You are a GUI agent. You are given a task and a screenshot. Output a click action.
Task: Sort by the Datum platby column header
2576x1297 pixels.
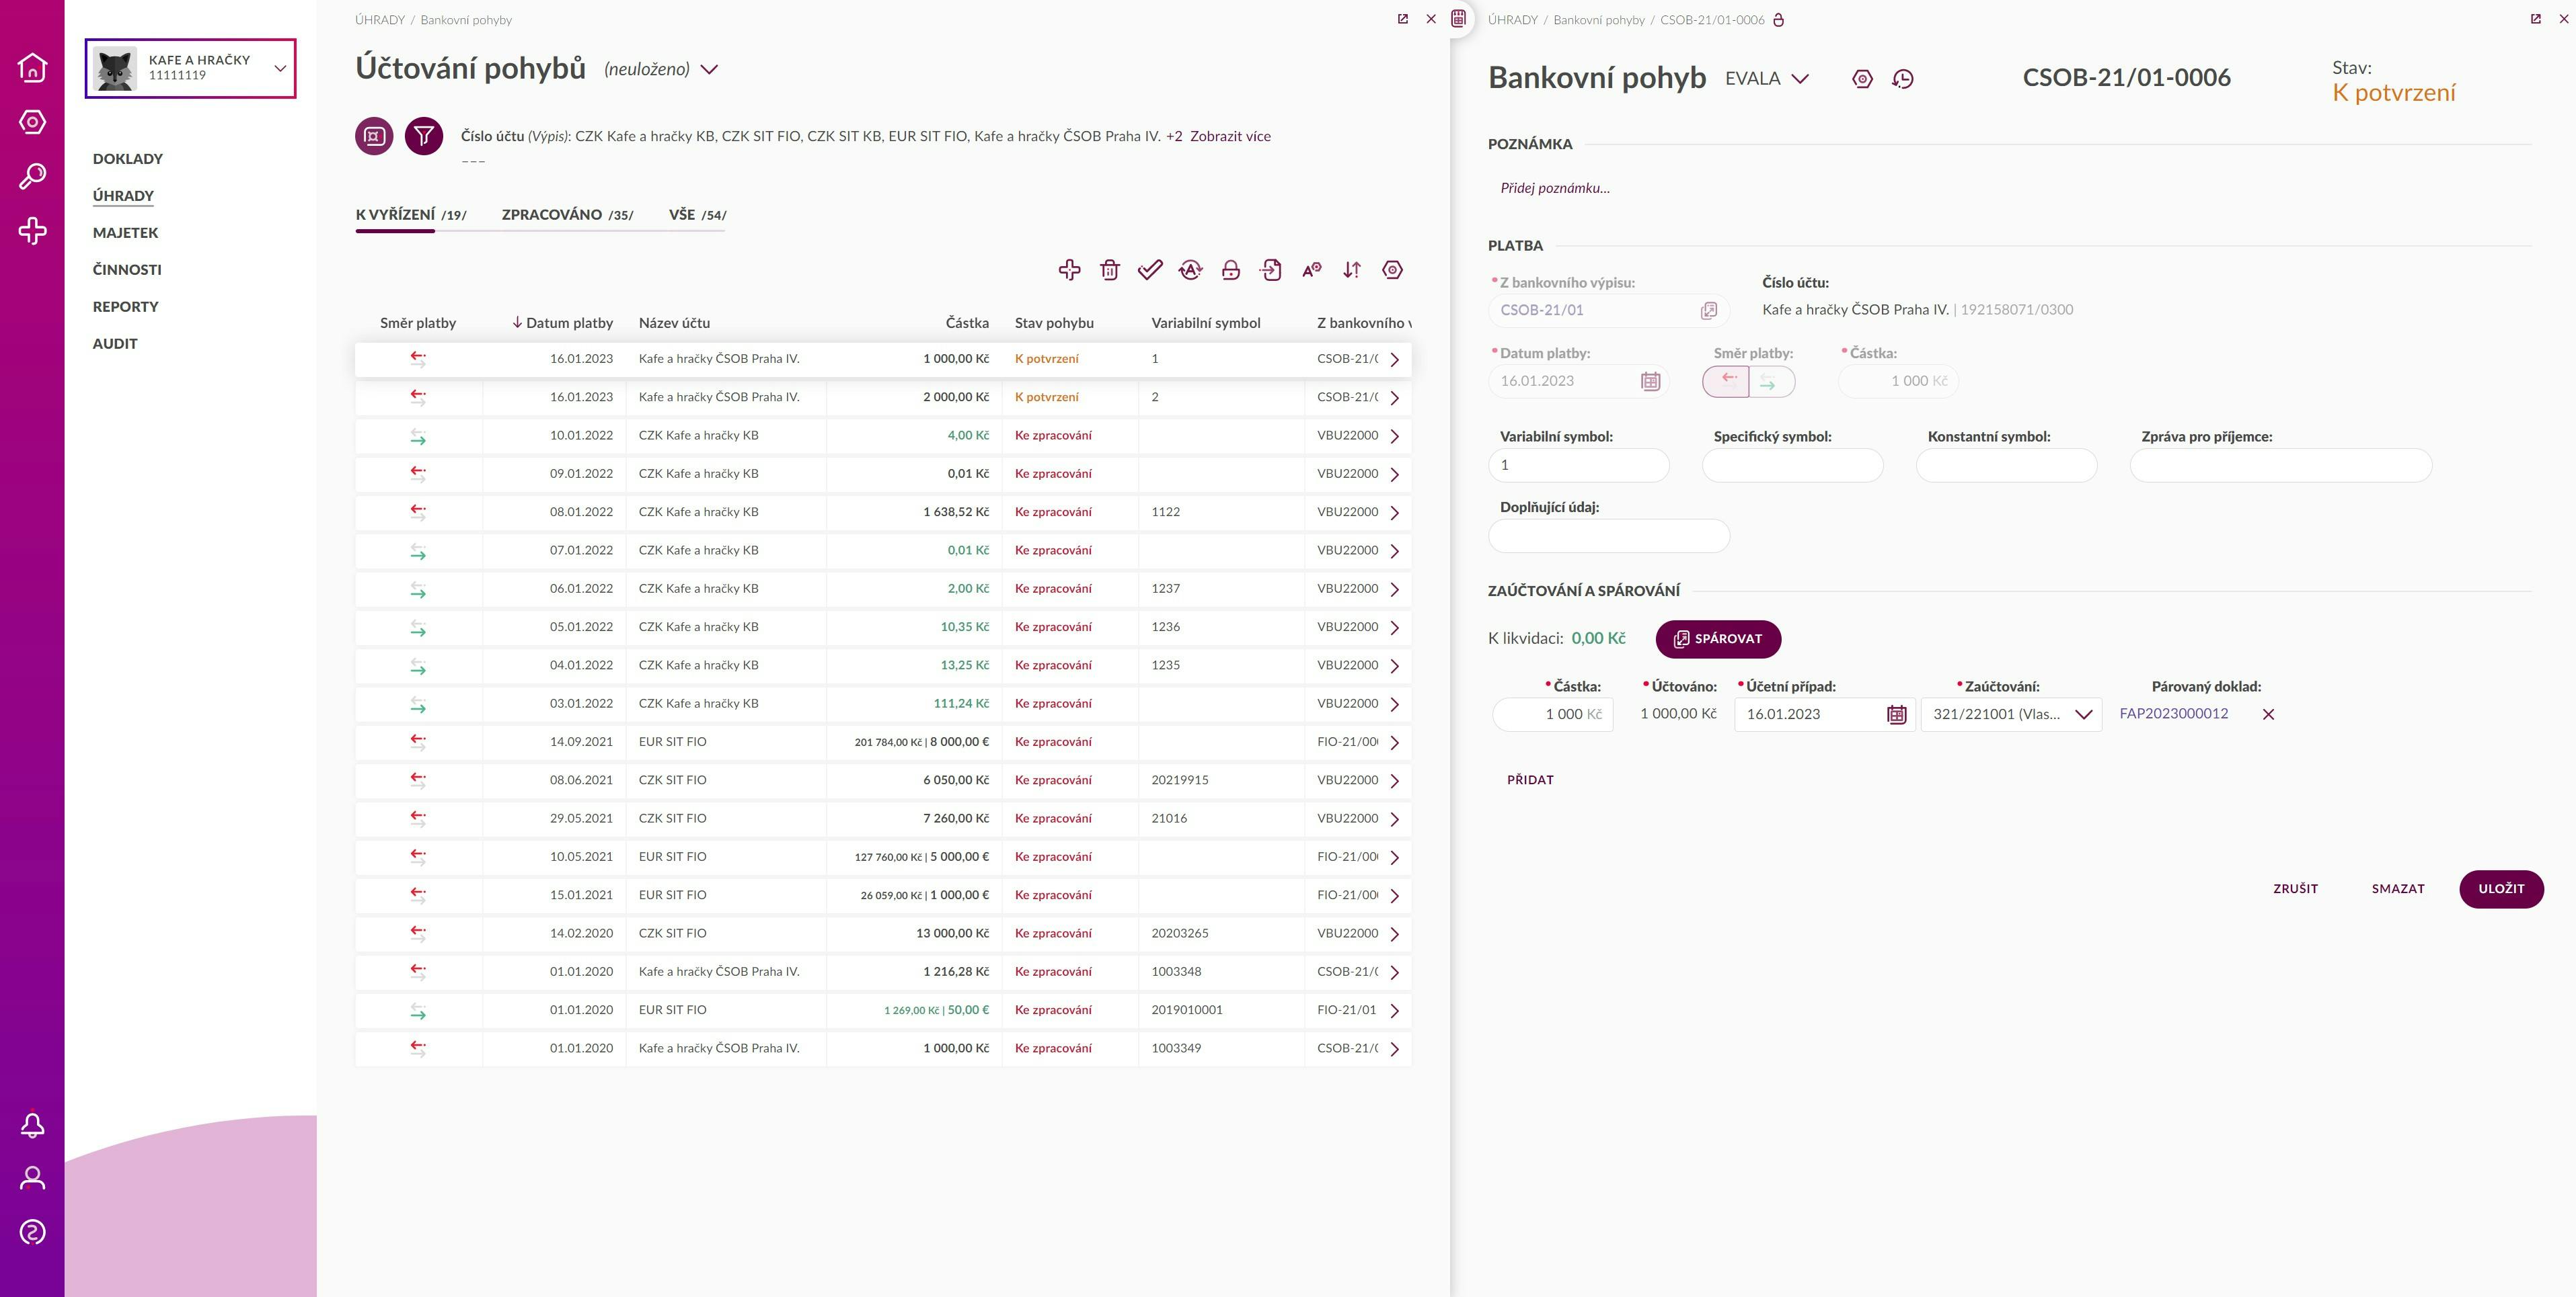pos(569,323)
